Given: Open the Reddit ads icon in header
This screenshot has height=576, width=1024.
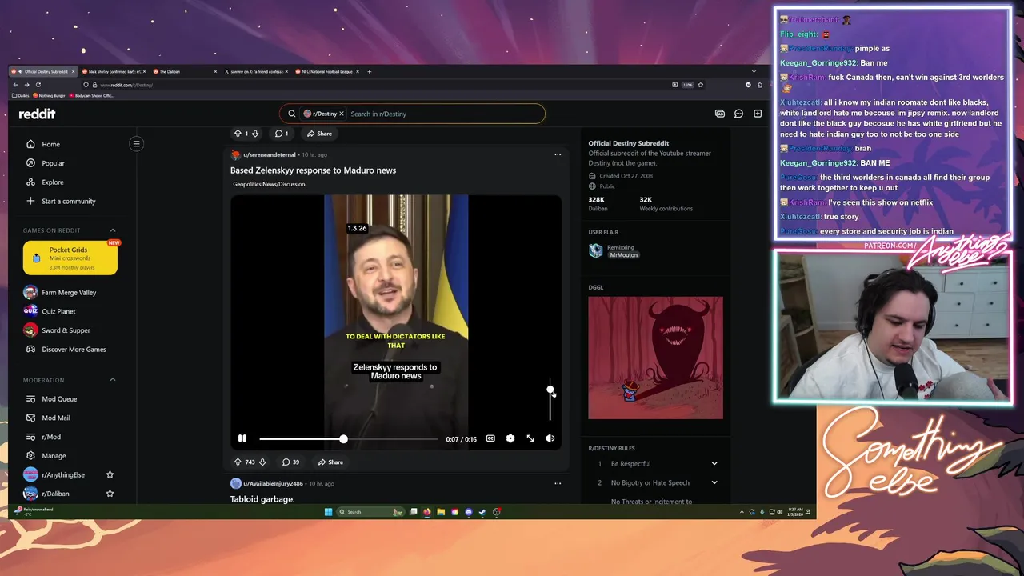Looking at the screenshot, I should 720,114.
